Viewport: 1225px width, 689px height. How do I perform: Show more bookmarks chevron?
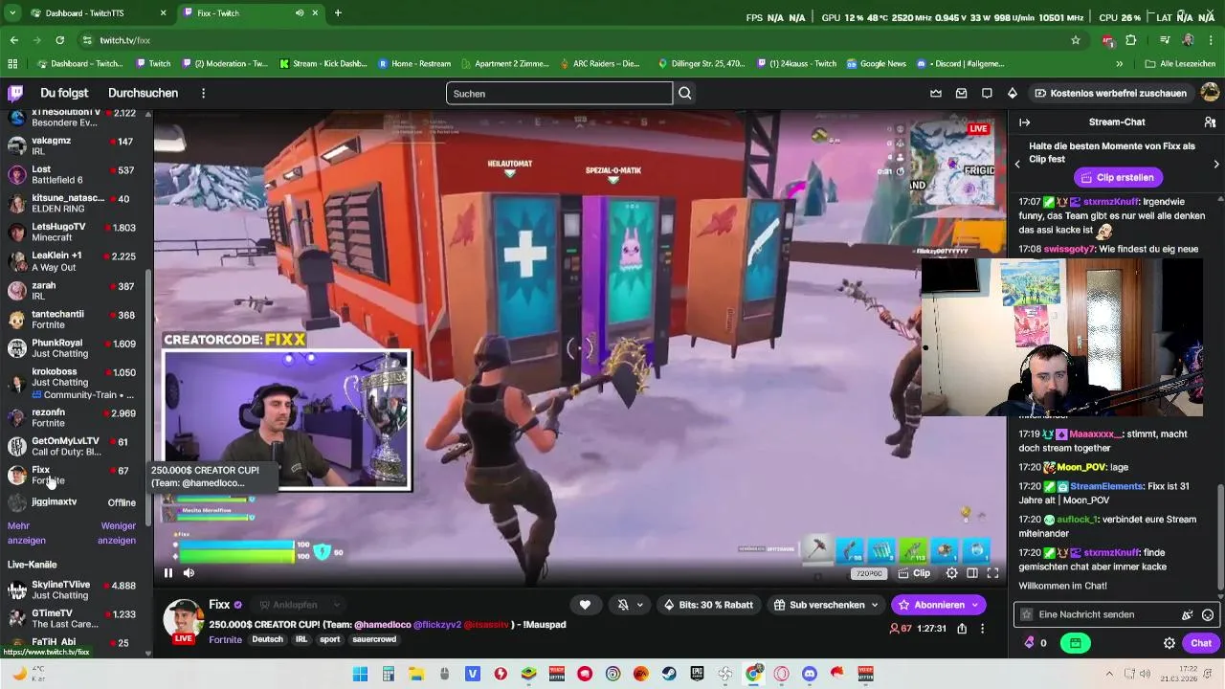1120,64
